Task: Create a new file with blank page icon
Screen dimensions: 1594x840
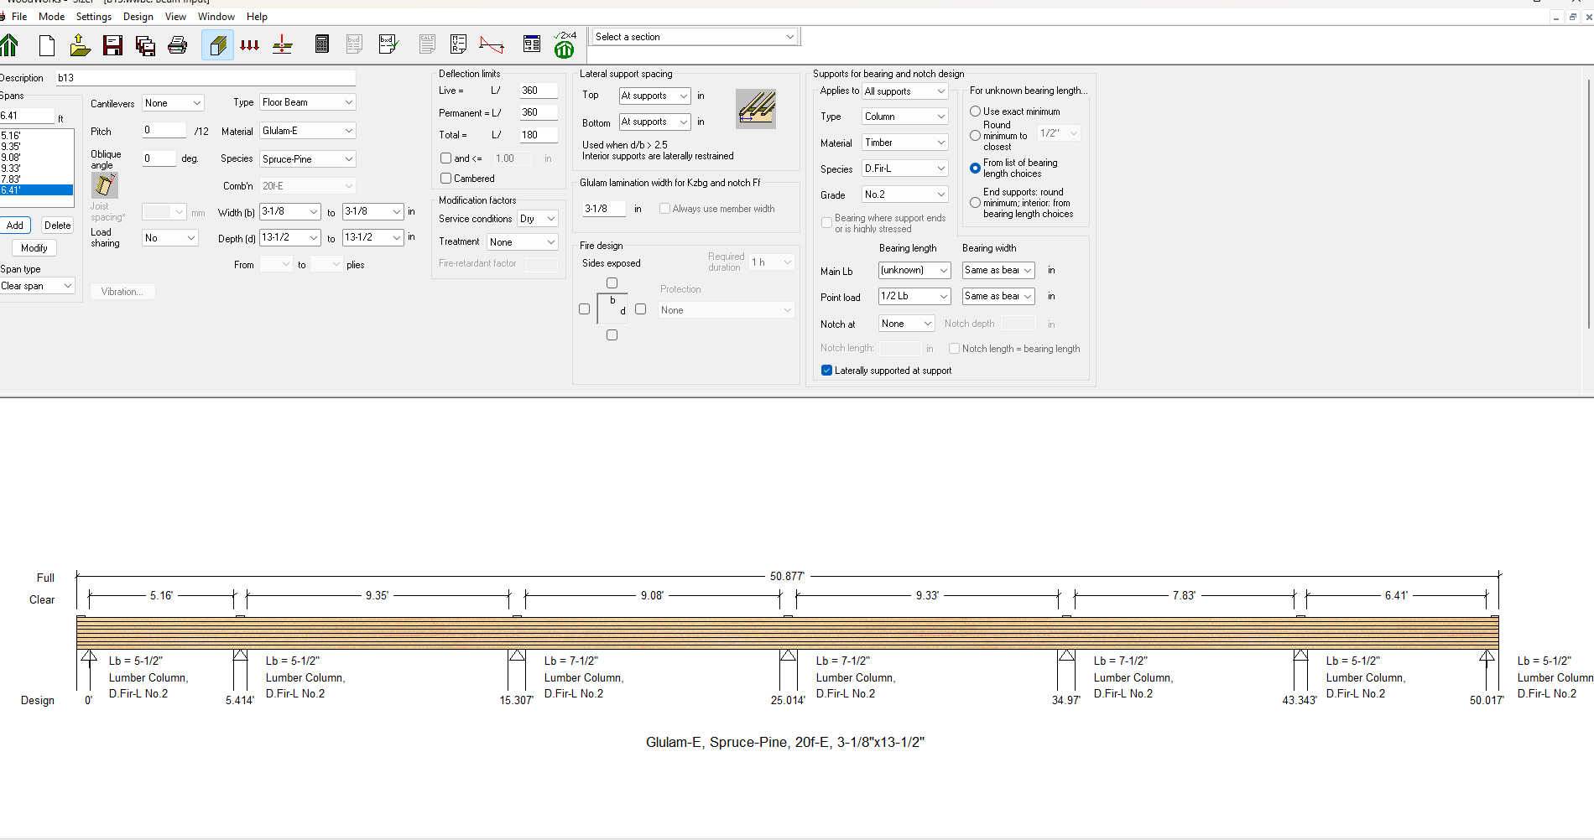Action: point(47,45)
